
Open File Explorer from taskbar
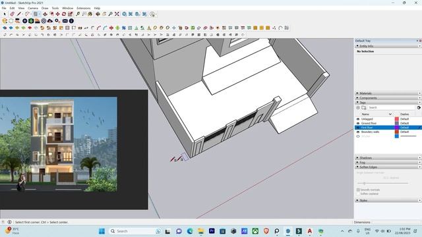(200, 231)
